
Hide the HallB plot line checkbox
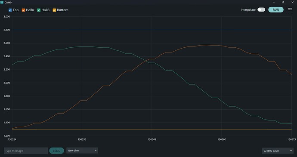coord(39,10)
